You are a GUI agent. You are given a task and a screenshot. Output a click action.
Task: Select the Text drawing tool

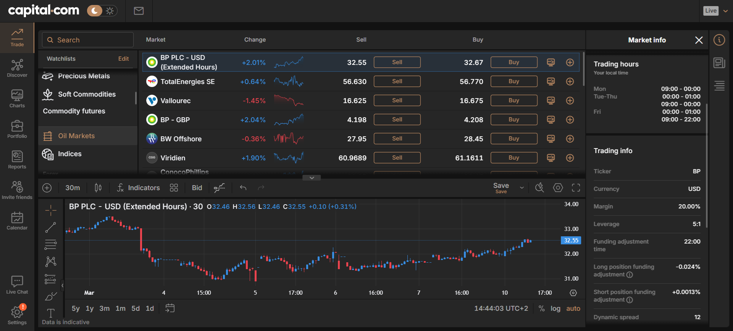tap(51, 313)
